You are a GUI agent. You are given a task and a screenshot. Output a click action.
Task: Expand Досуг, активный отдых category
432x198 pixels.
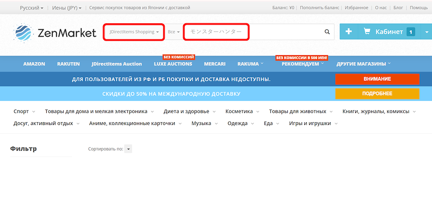46,123
